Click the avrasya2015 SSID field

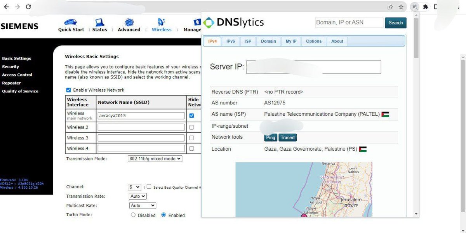[x=141, y=116]
